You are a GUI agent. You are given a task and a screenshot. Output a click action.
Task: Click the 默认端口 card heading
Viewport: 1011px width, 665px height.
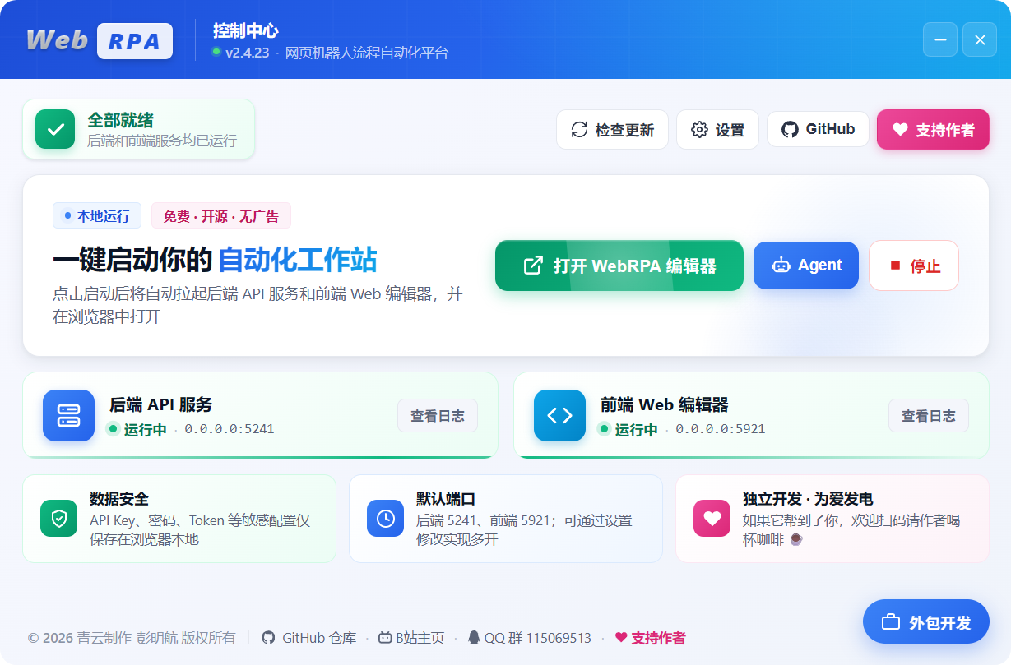coord(446,499)
